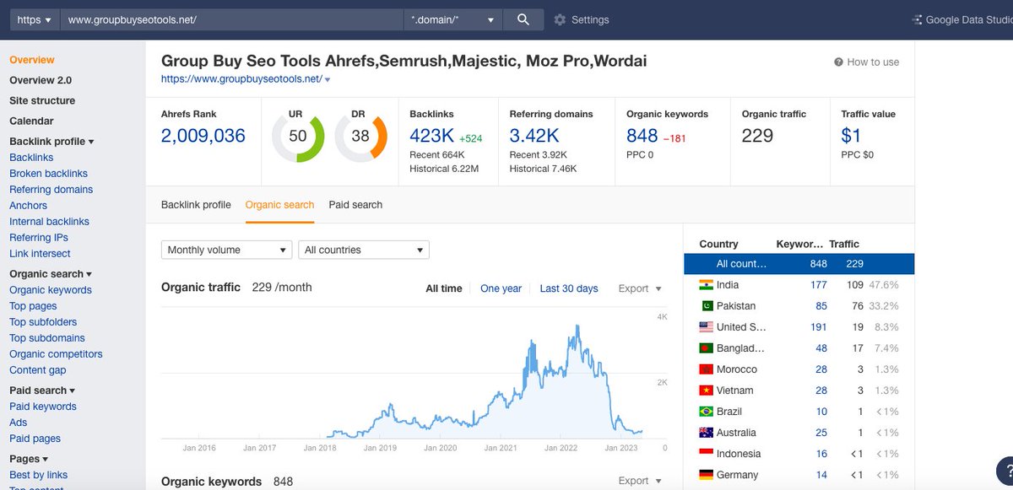The width and height of the screenshot is (1013, 490).
Task: Open Internal backlinks report
Action: [x=49, y=222]
